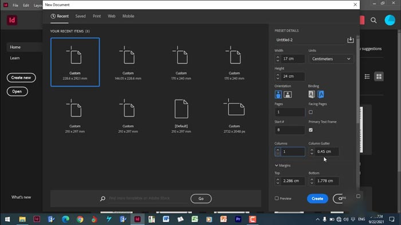Enable the Preview checkbox
This screenshot has width=401, height=225.
click(x=277, y=198)
